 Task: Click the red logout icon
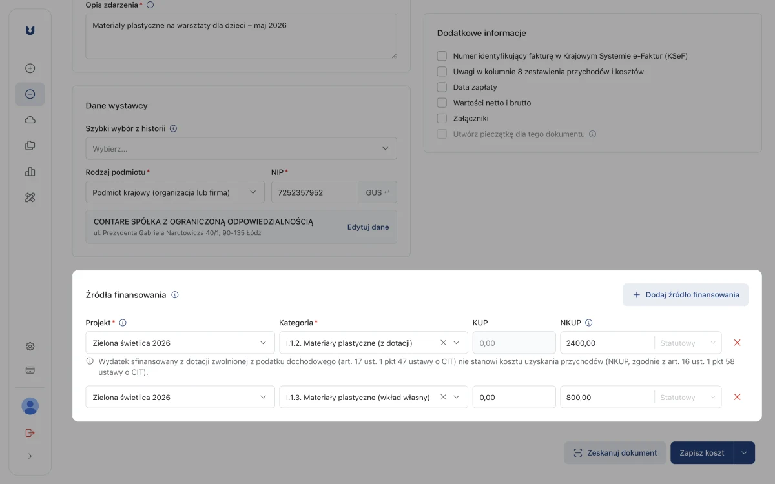pyautogui.click(x=30, y=432)
